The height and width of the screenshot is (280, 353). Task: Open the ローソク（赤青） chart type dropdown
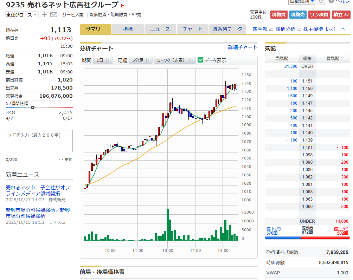click(175, 60)
